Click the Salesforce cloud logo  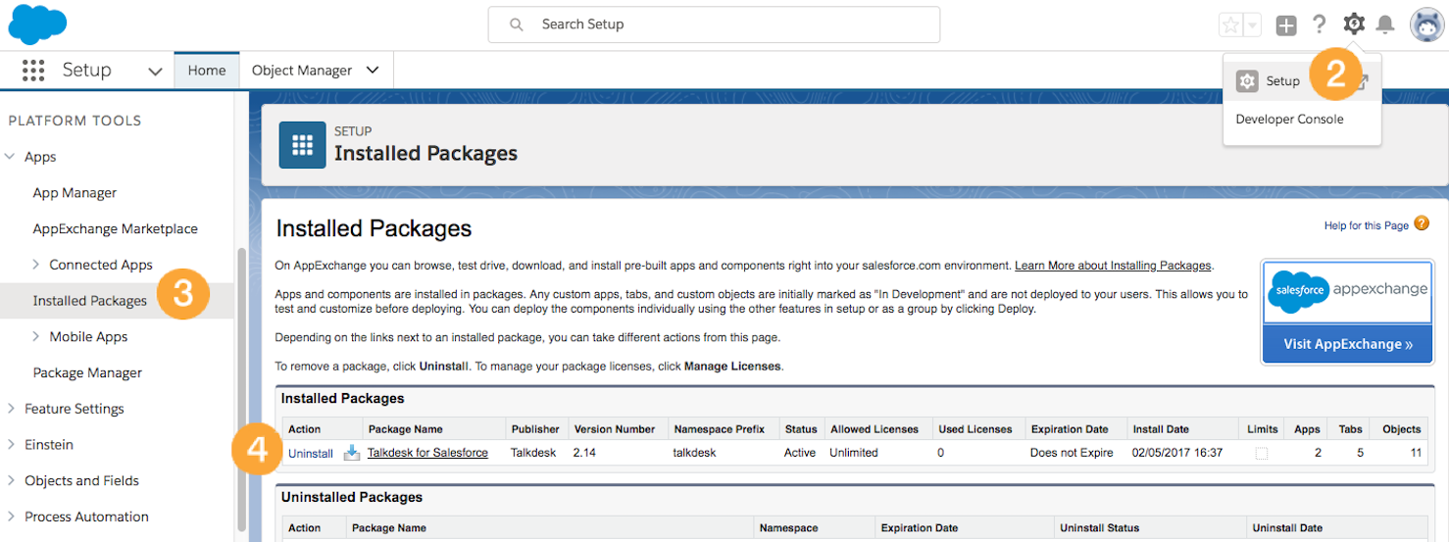[37, 25]
